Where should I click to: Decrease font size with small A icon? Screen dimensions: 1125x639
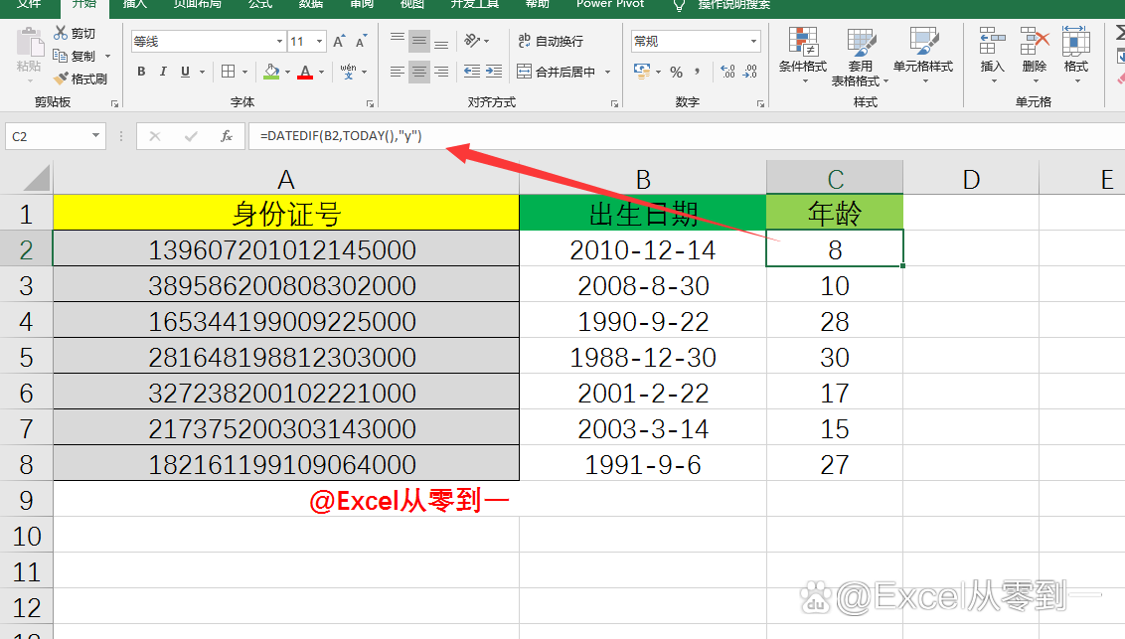point(361,42)
